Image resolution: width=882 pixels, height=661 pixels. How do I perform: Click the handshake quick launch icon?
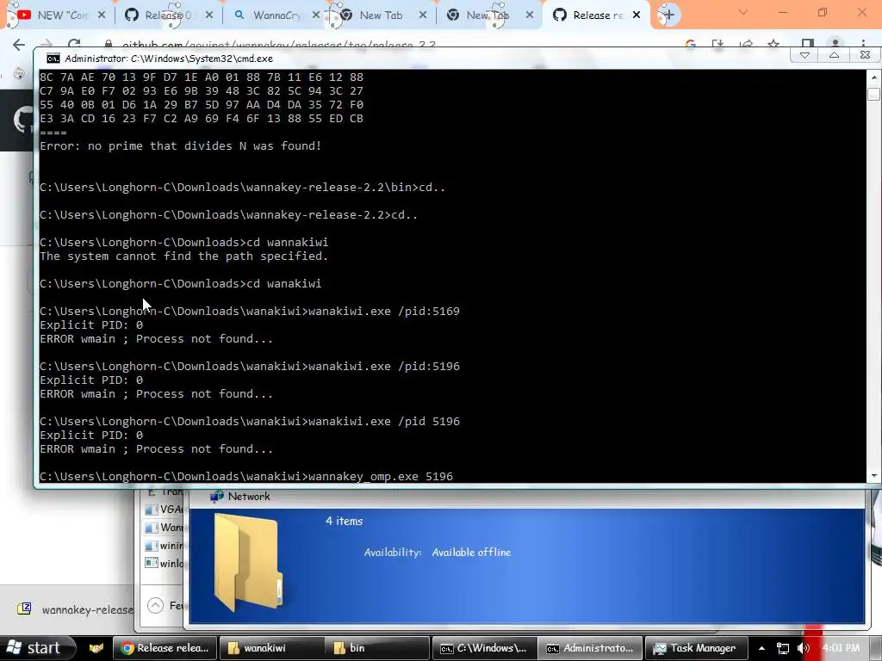click(96, 649)
